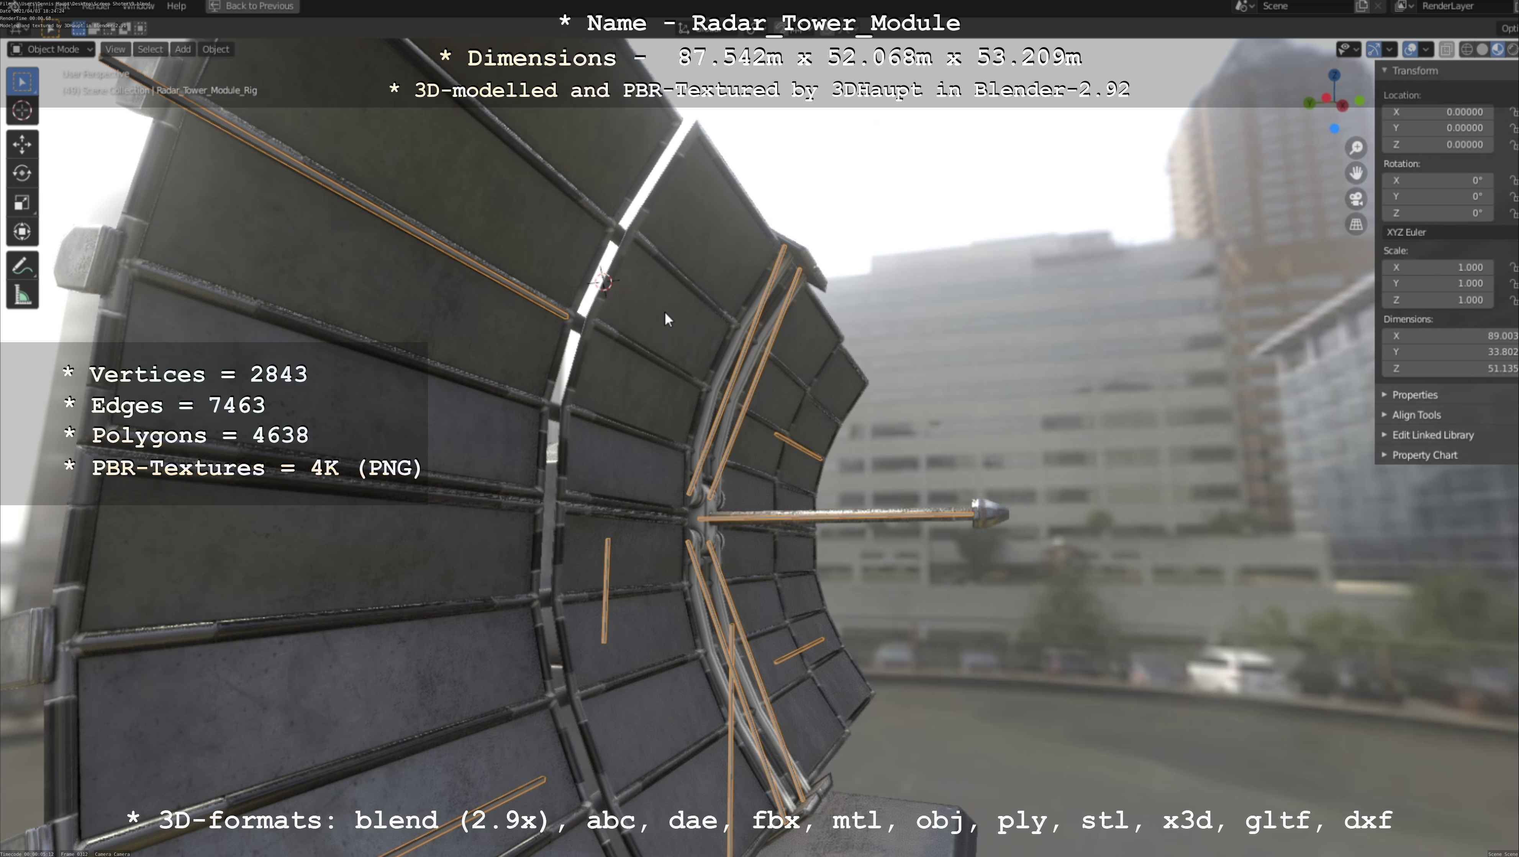
Task: Open the viewport View menu
Action: (x=115, y=49)
